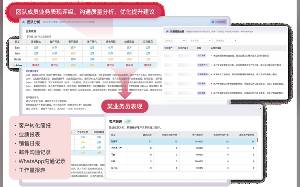Click the 业务表现 section heading
The height and width of the screenshot is (187, 300).
point(31,31)
